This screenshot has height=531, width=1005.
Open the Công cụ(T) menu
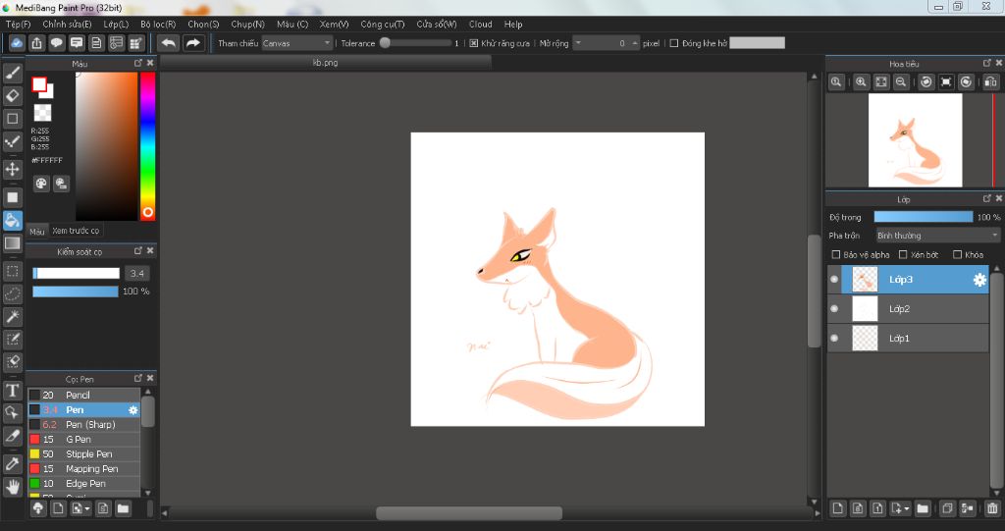[x=382, y=24]
